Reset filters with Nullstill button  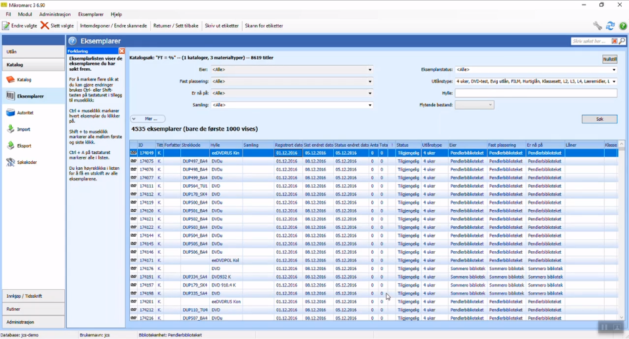609,59
